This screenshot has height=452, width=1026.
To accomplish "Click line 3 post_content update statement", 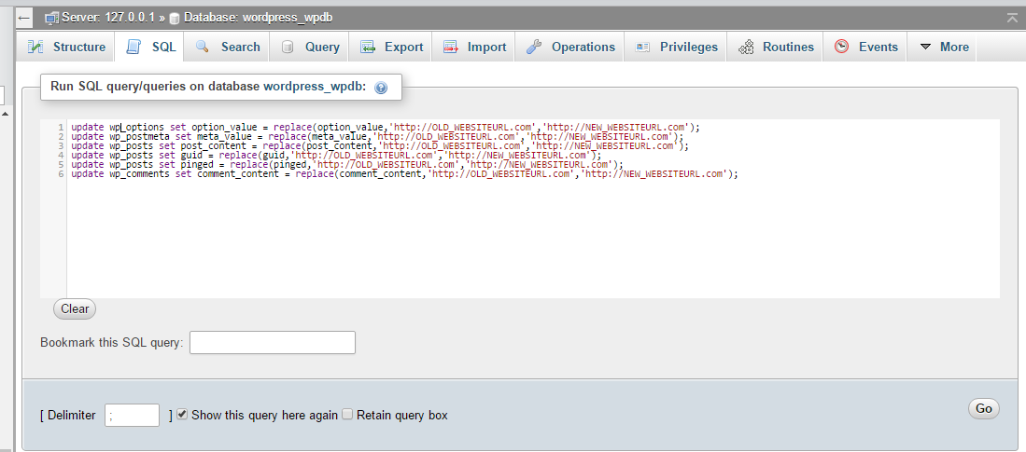I will tap(380, 145).
